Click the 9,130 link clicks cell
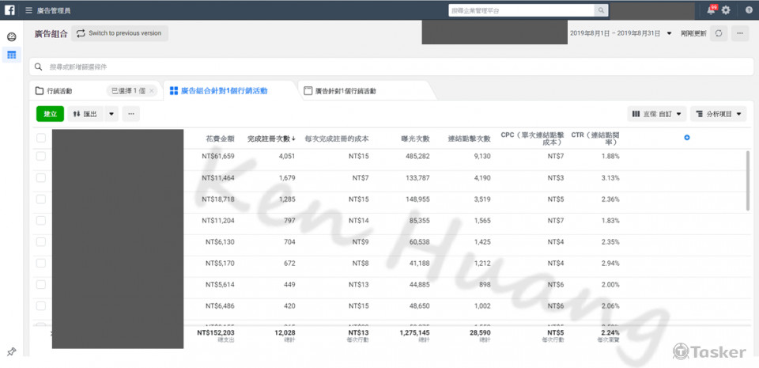This screenshot has height=368, width=759. coord(482,157)
